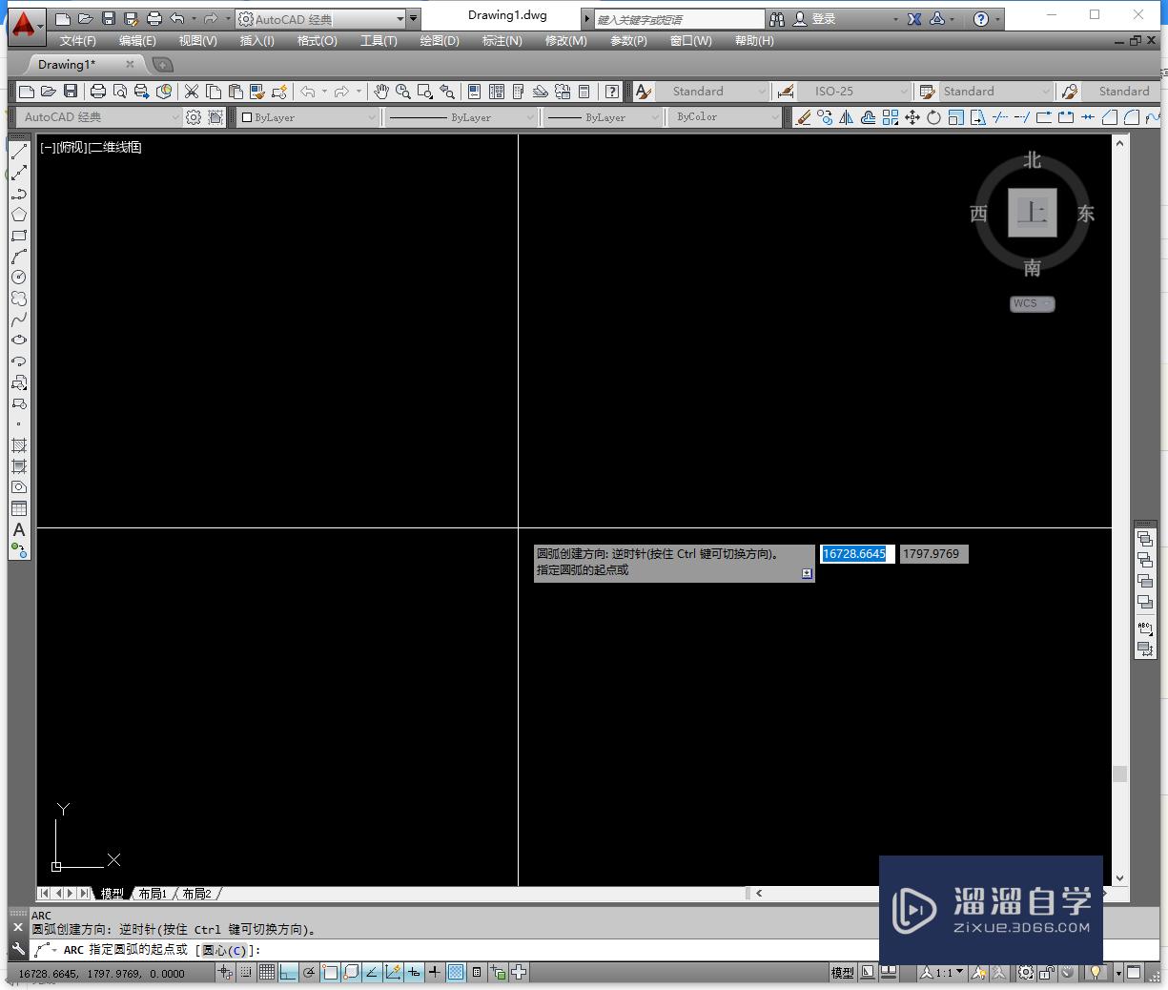Select the Move tool in the modify toolbar
The height and width of the screenshot is (990, 1168).
tap(913, 116)
